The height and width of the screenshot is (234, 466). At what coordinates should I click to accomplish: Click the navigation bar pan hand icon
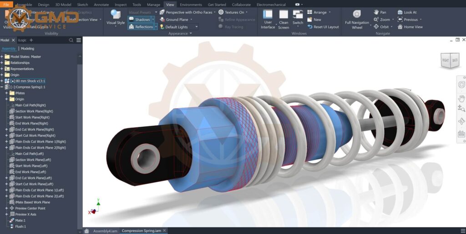tap(461, 99)
